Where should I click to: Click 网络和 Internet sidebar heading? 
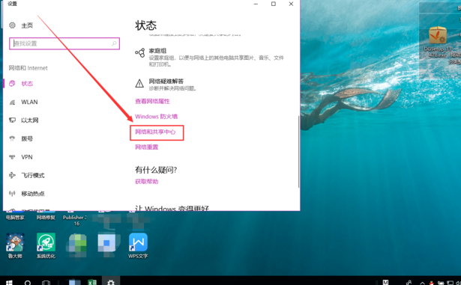point(28,68)
